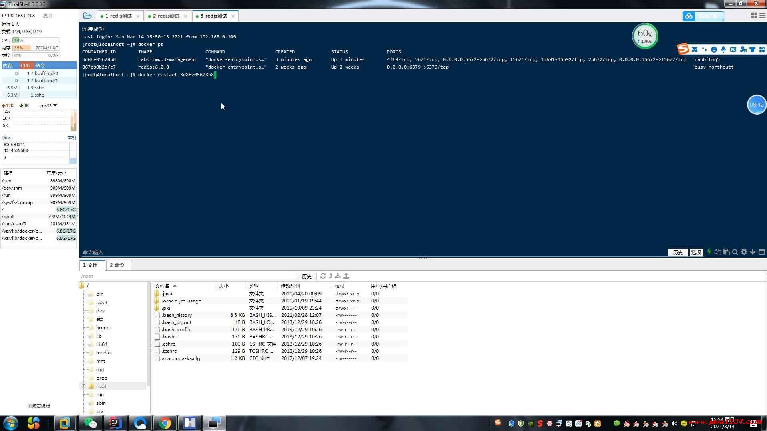Click the 命令输入 command input field

[x=374, y=252]
